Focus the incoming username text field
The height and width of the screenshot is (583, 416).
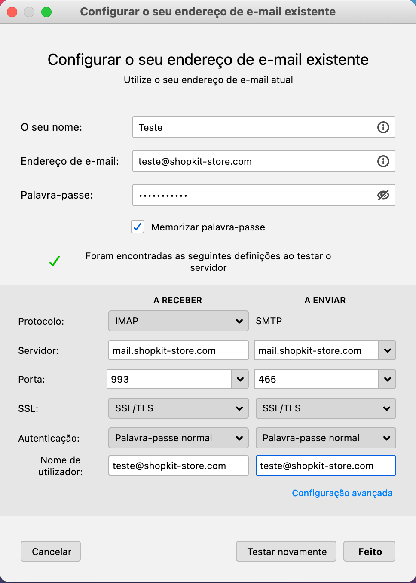(178, 466)
